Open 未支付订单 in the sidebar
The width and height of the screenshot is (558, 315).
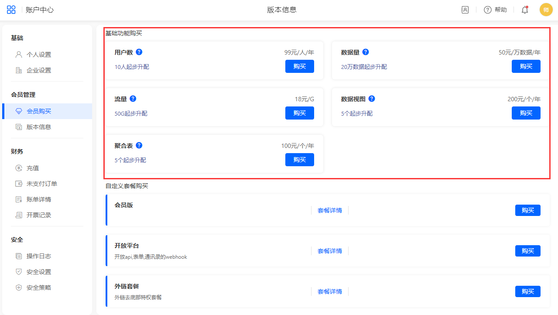(41, 184)
